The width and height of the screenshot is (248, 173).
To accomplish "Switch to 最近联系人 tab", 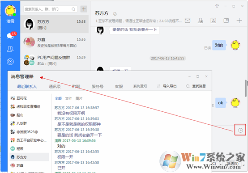I will tap(27, 86).
